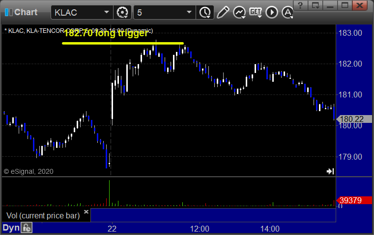Click the detach window dropdown icon

coord(316,5)
